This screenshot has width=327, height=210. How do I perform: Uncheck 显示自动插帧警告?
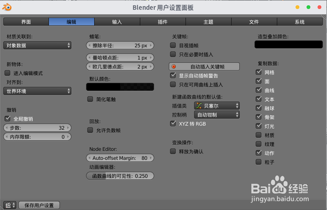[x=173, y=75]
